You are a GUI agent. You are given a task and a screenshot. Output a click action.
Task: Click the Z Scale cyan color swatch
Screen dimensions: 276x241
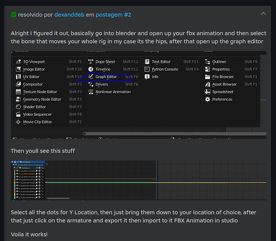[x=15, y=197]
